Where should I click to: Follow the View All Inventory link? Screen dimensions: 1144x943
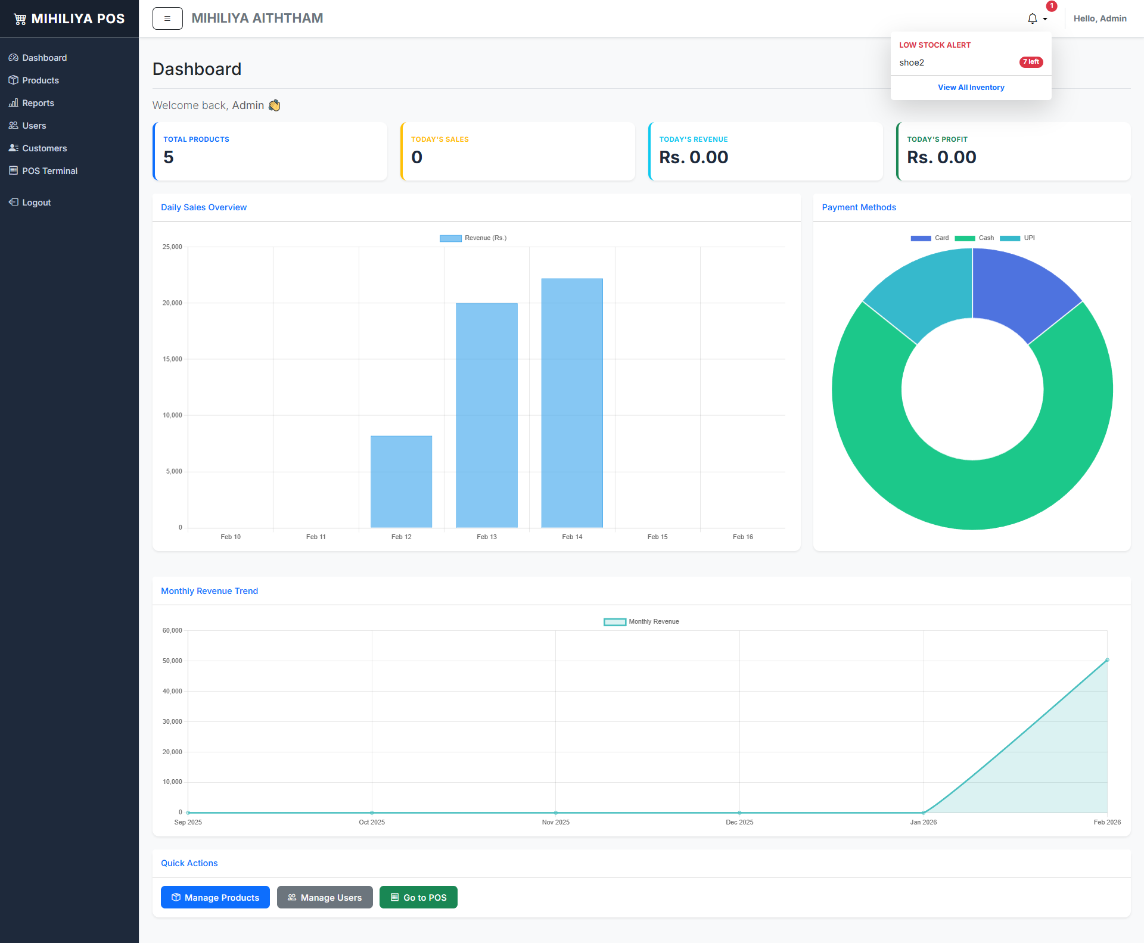pyautogui.click(x=971, y=88)
